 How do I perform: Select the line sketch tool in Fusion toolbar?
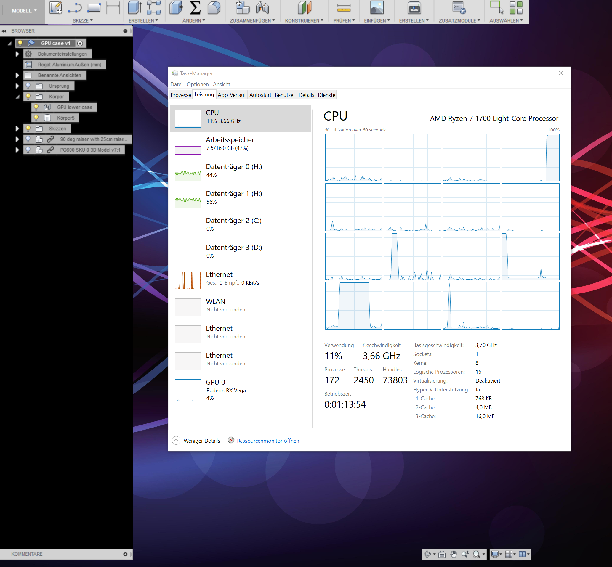click(x=75, y=8)
